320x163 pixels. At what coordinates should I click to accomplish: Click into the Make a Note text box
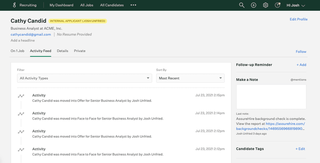[x=271, y=96]
